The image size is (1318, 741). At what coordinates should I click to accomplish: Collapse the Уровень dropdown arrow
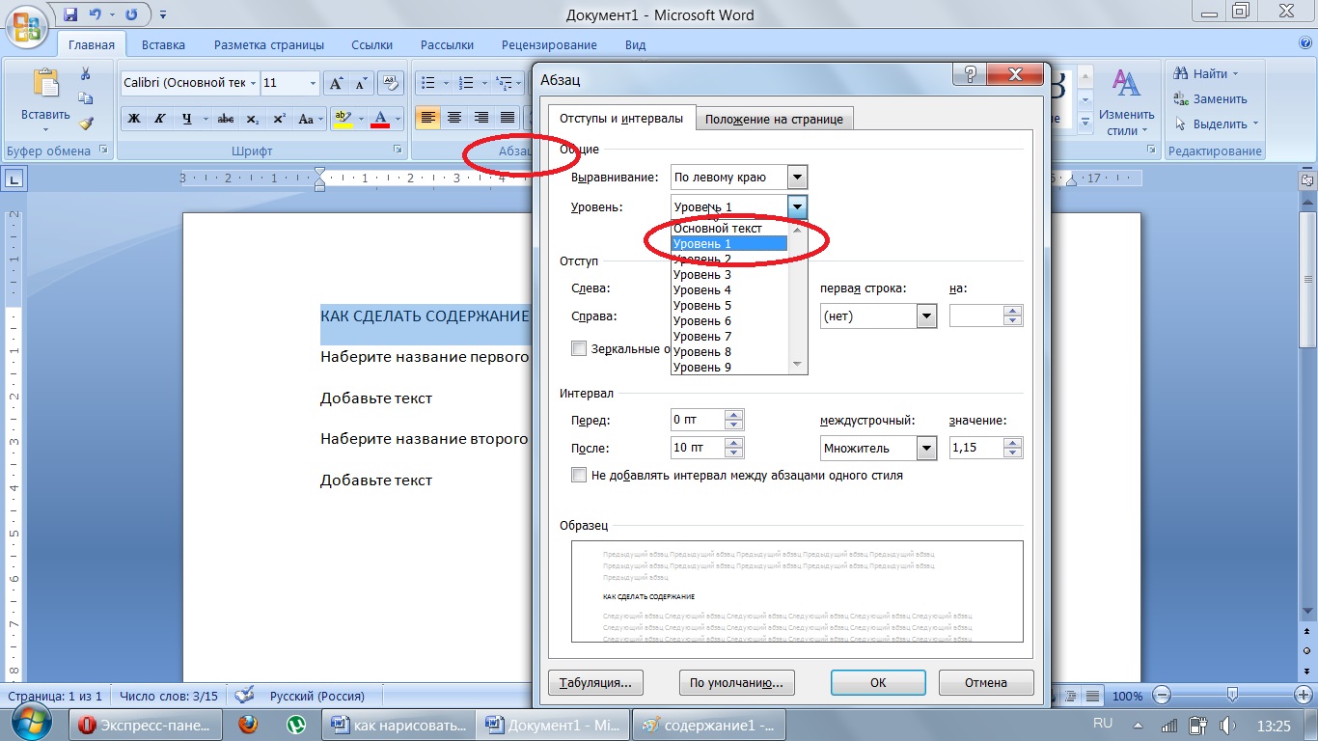coord(796,206)
